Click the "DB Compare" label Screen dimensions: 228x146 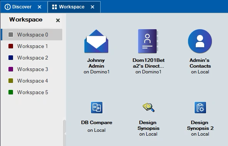97,123
